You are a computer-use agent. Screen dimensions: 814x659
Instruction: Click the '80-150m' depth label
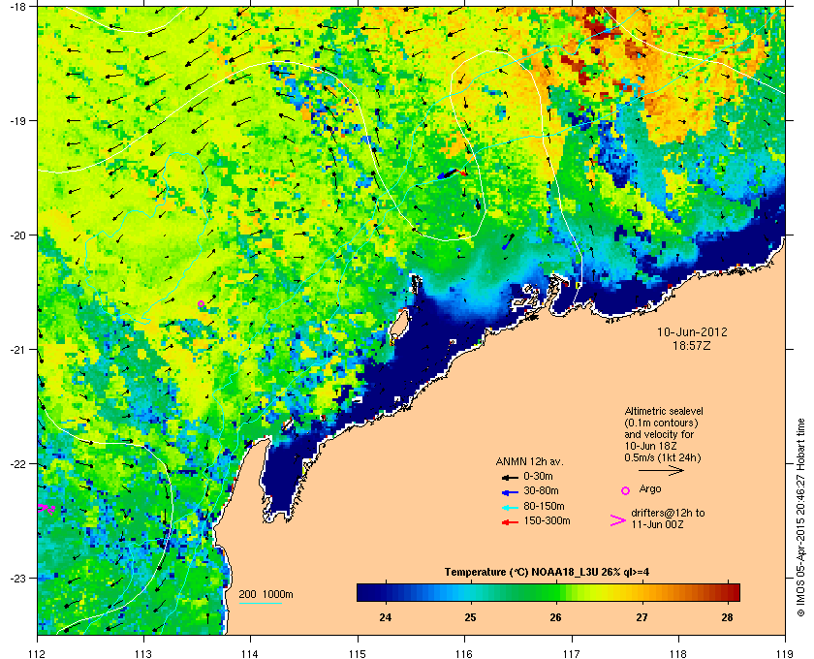coord(544,506)
